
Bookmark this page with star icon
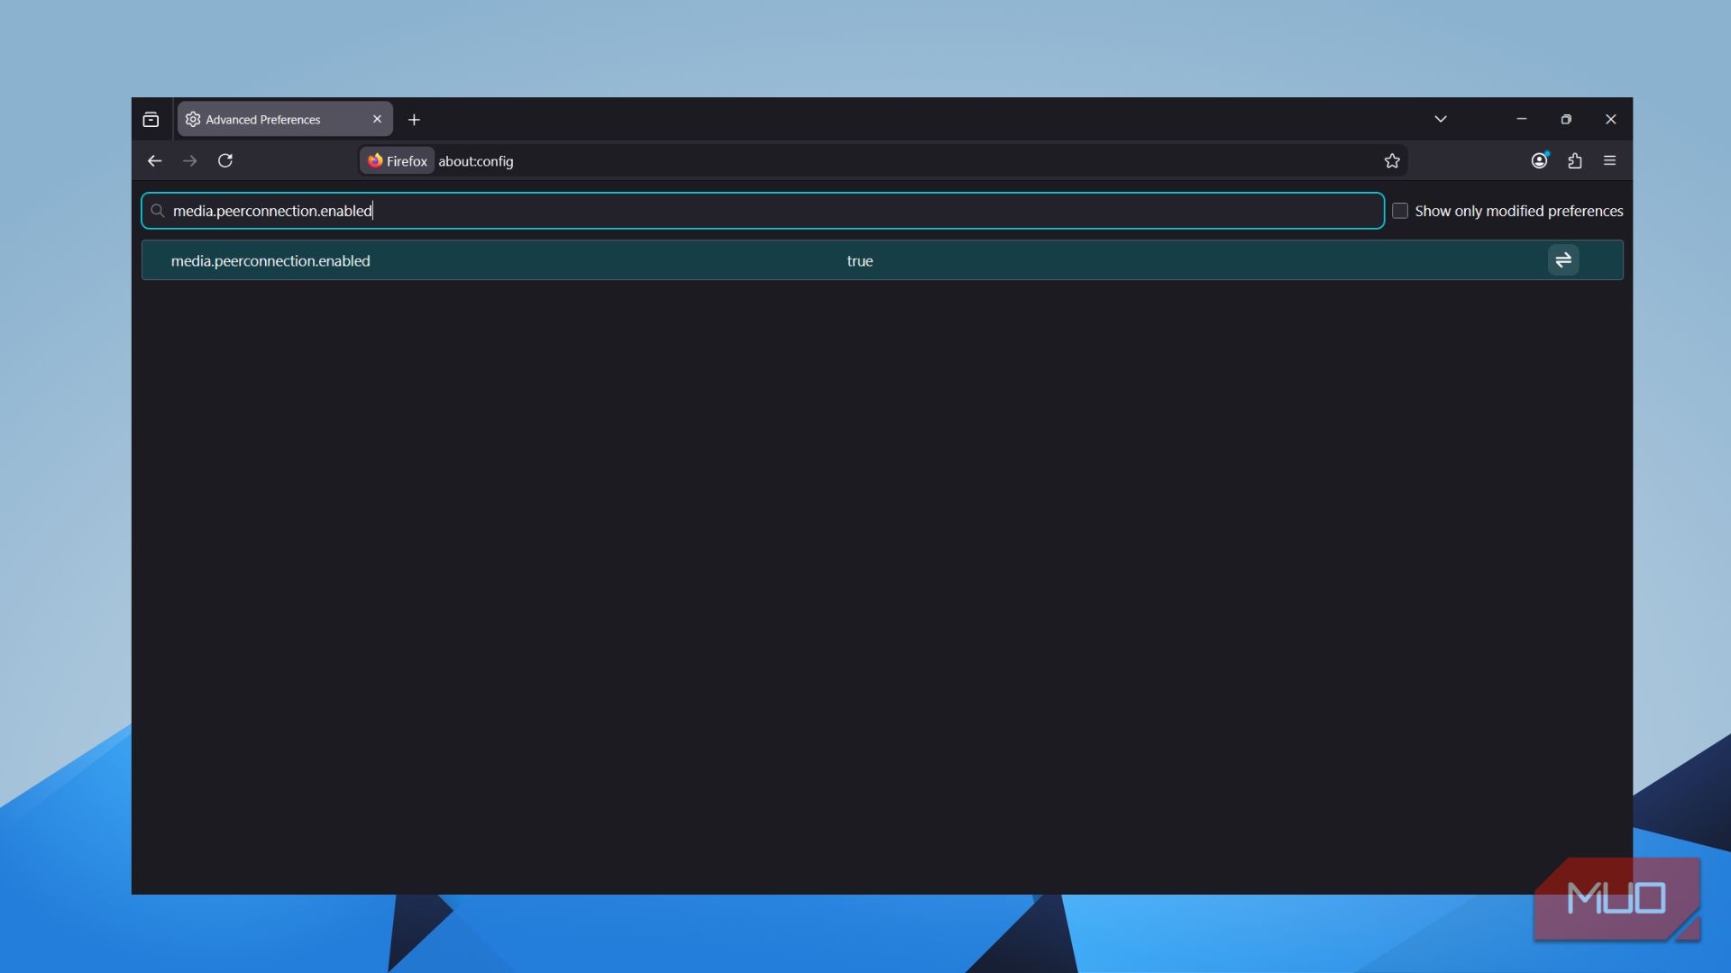1392,160
